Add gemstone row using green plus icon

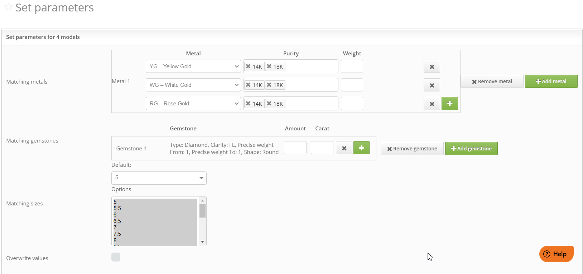[362, 148]
